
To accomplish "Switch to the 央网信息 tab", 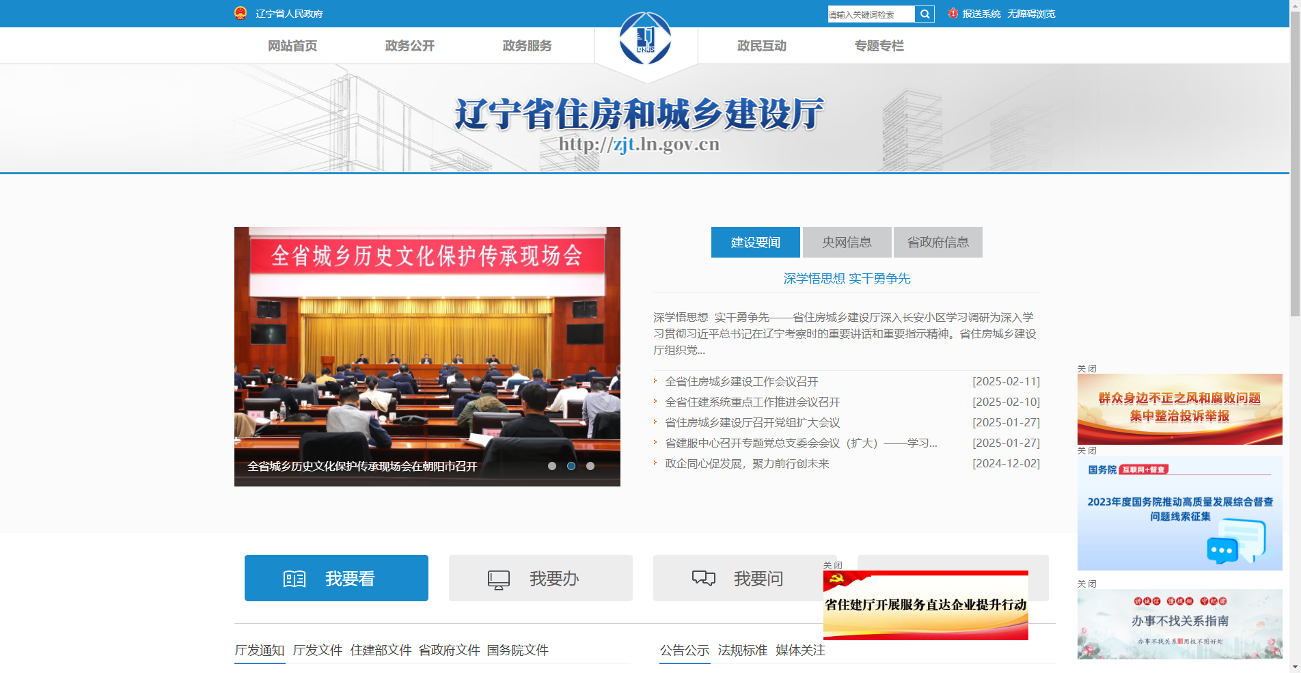I will click(x=847, y=242).
